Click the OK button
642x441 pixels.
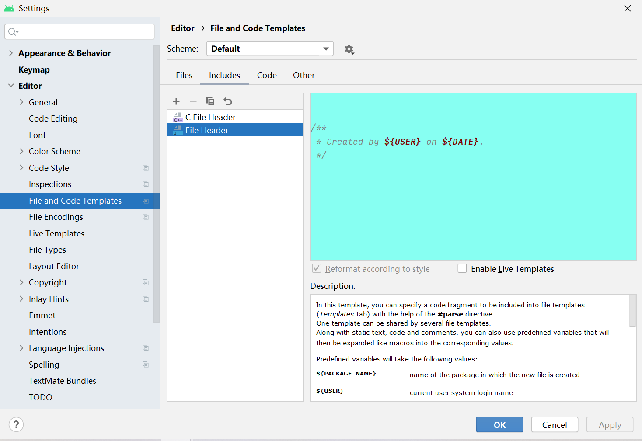pyautogui.click(x=499, y=424)
